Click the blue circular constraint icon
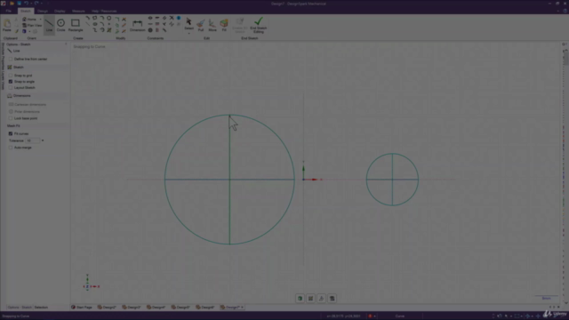This screenshot has width=569, height=320. [x=179, y=18]
